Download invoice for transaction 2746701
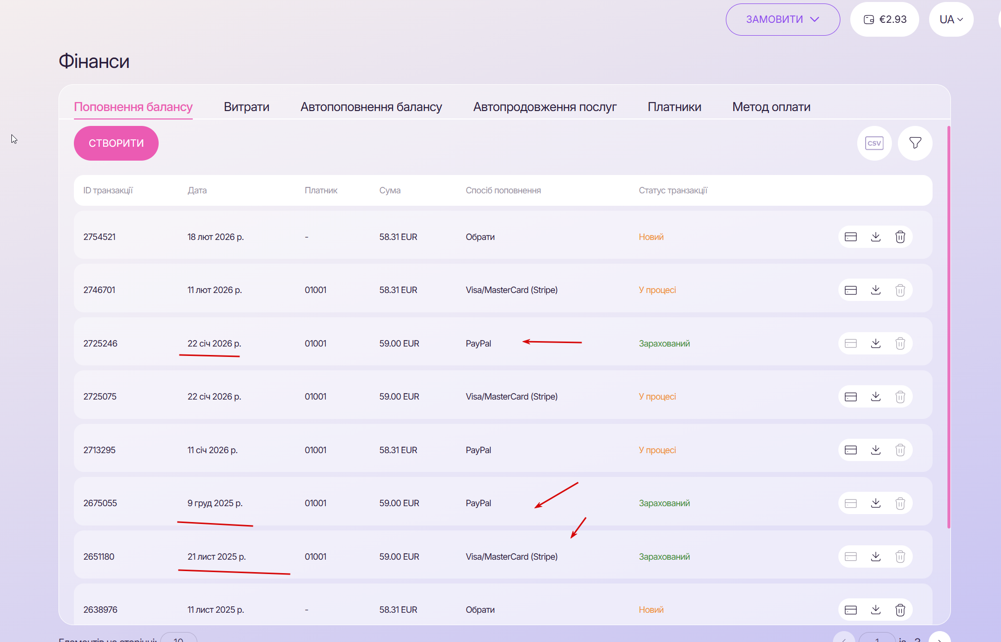Image resolution: width=1001 pixels, height=642 pixels. (876, 290)
